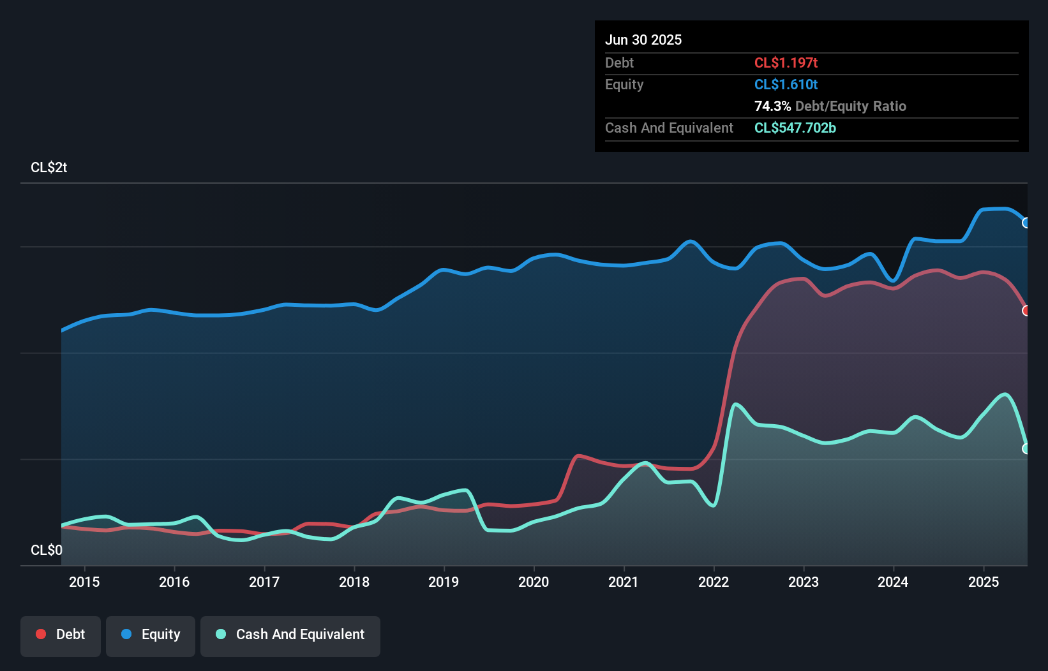Viewport: 1048px width, 671px height.
Task: Select the 2025 x-axis year label
Action: [x=984, y=582]
